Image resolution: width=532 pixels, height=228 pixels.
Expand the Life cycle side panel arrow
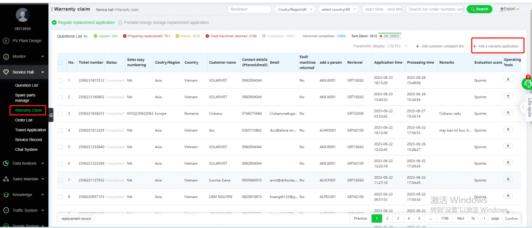523,107
